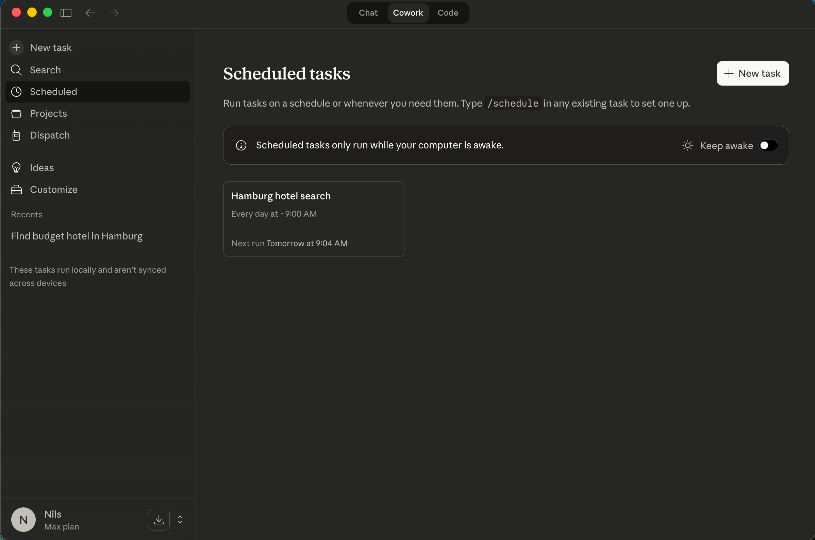Click the plus icon beside New task in sidebar

click(x=16, y=48)
